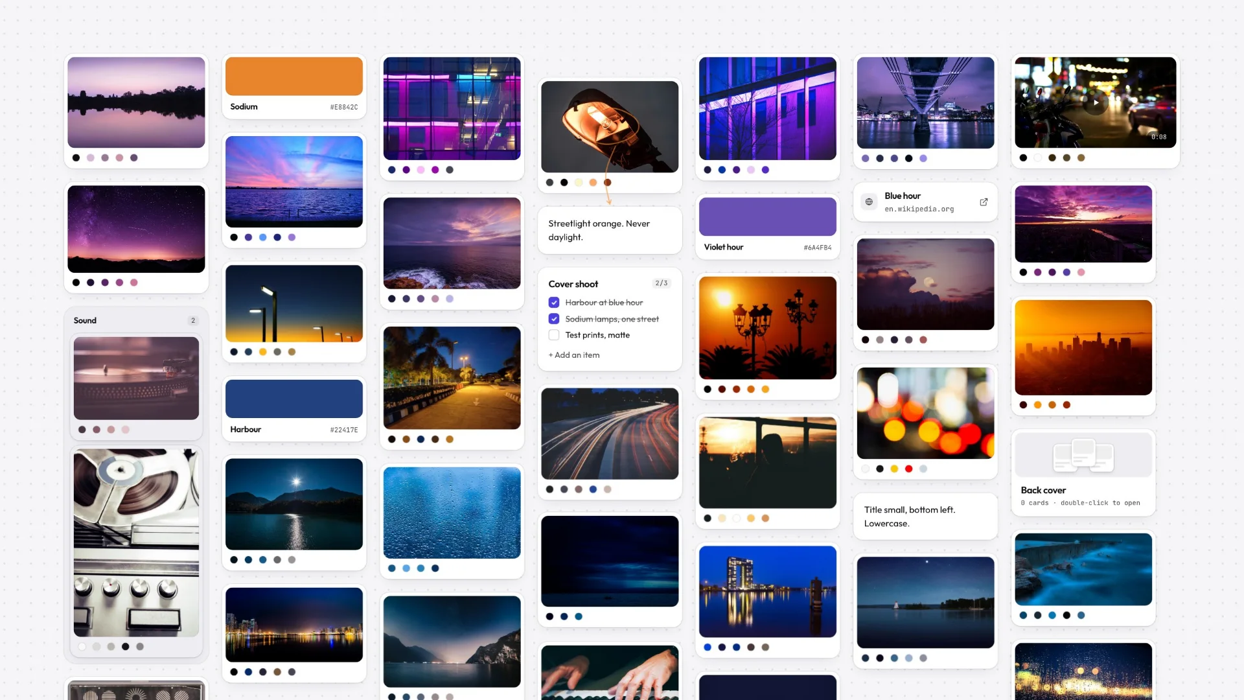Open the Back cover board icon
Image resolution: width=1244 pixels, height=700 pixels.
click(1083, 455)
